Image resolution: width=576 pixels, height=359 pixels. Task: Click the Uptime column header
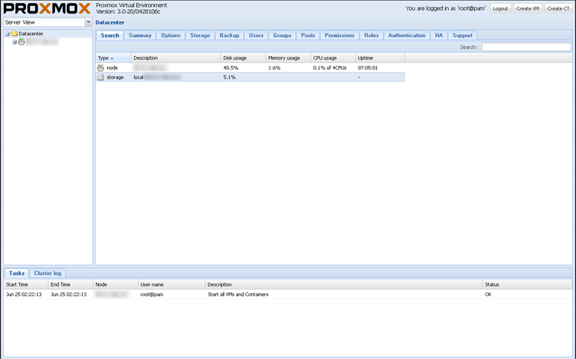pos(380,58)
